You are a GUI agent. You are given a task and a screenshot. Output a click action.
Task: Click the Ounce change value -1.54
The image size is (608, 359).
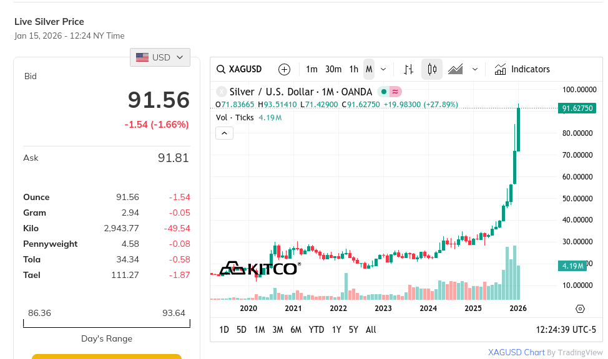point(180,197)
